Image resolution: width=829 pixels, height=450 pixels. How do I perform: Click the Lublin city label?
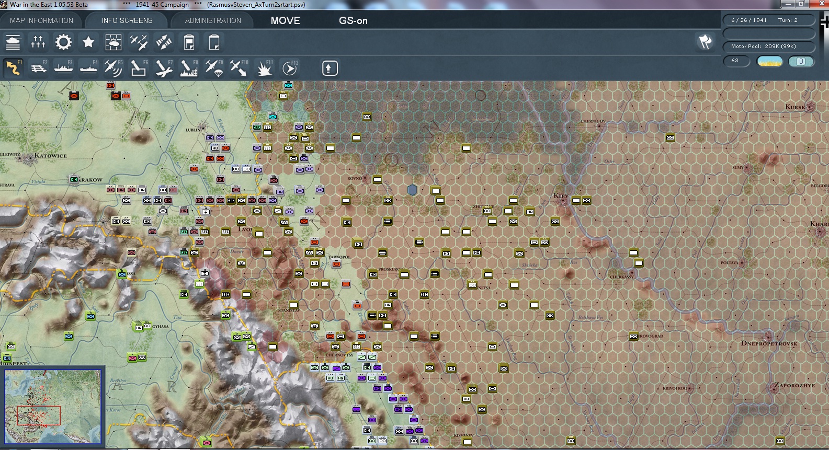tap(193, 130)
